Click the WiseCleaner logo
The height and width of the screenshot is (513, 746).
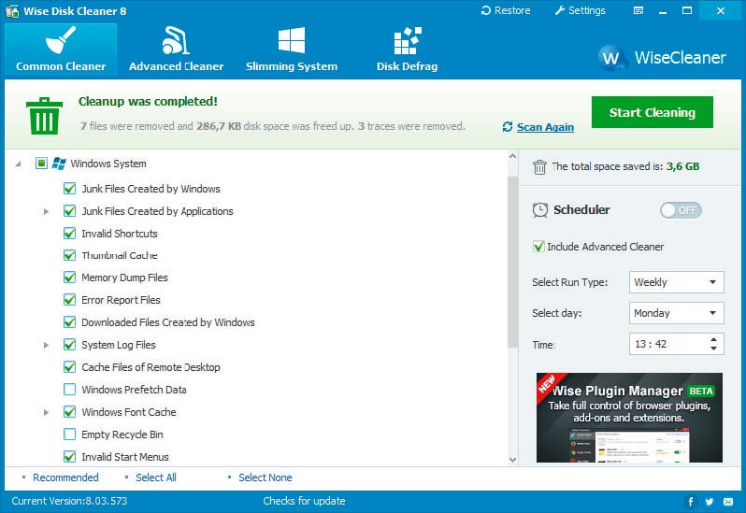coord(662,58)
